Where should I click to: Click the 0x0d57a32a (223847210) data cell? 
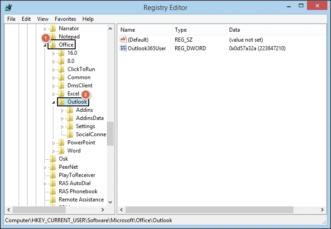[x=257, y=48]
